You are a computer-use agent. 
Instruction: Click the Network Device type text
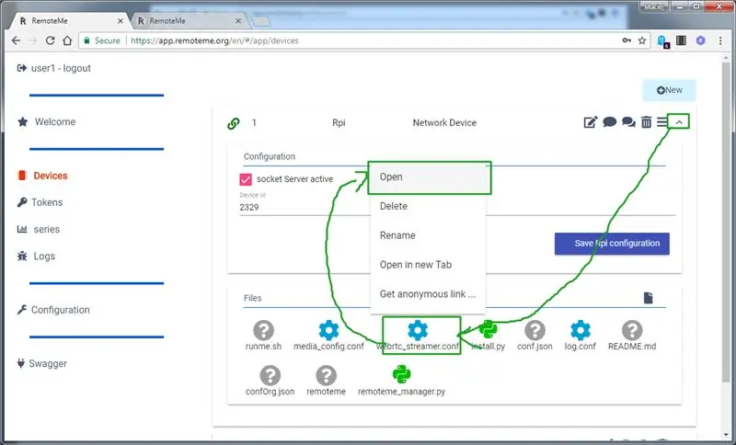(444, 123)
